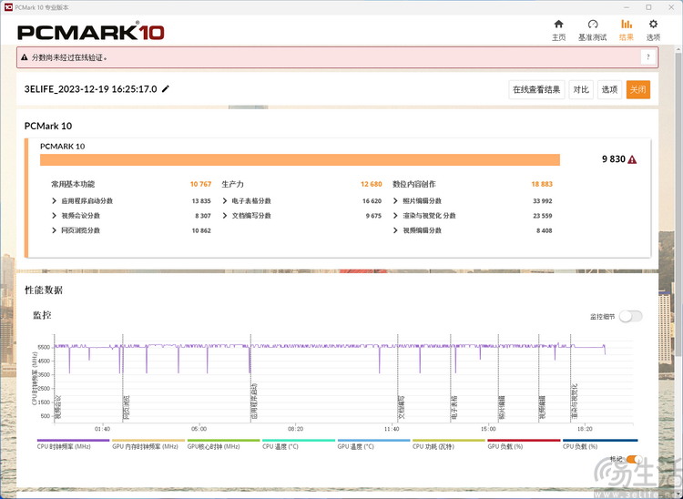Open the 主页 home icon
The width and height of the screenshot is (683, 499).
(558, 25)
